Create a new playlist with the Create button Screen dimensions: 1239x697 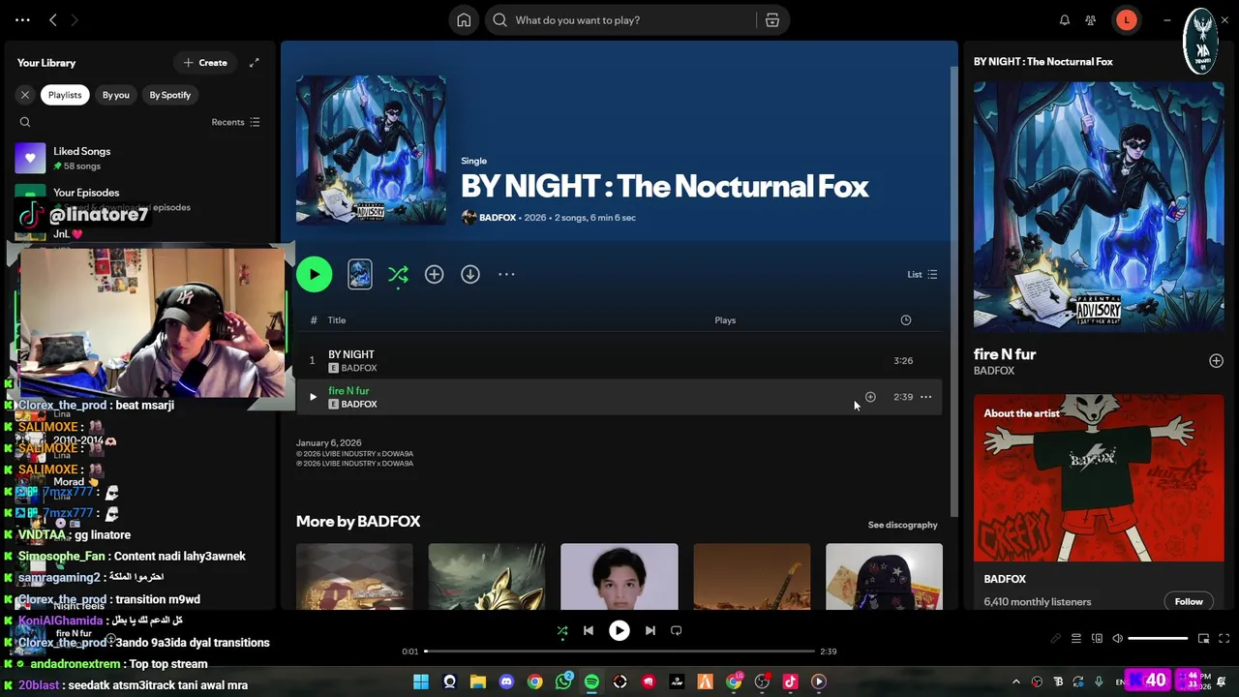205,63
